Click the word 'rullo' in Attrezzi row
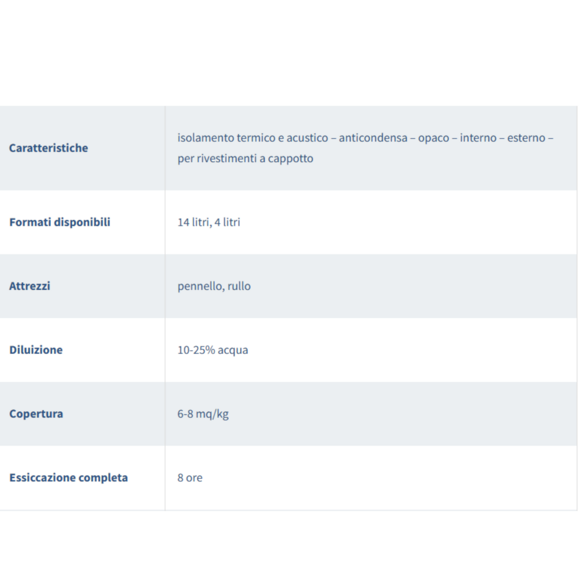Image resolution: width=579 pixels, height=579 pixels. click(239, 286)
